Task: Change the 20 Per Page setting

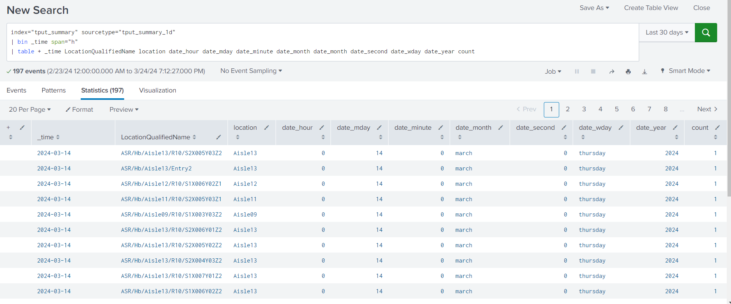Action: pyautogui.click(x=30, y=109)
